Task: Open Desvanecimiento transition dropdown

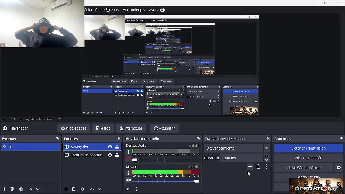Action: (237, 148)
